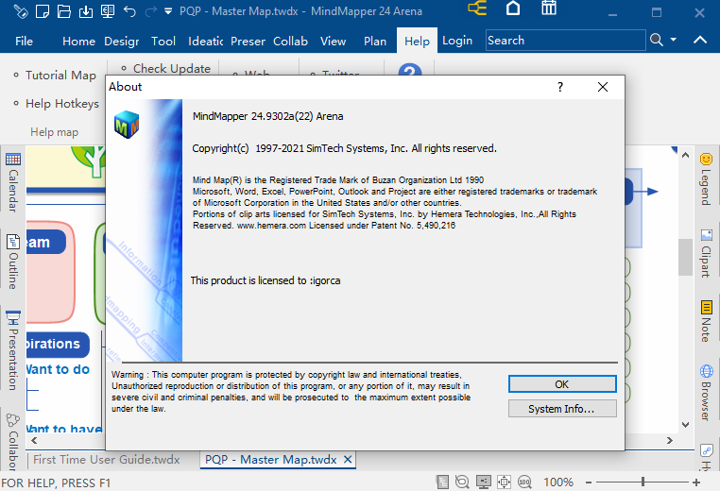The width and height of the screenshot is (720, 491).
Task: Close the PQP - Master Map.twdx tab
Action: pyautogui.click(x=348, y=459)
